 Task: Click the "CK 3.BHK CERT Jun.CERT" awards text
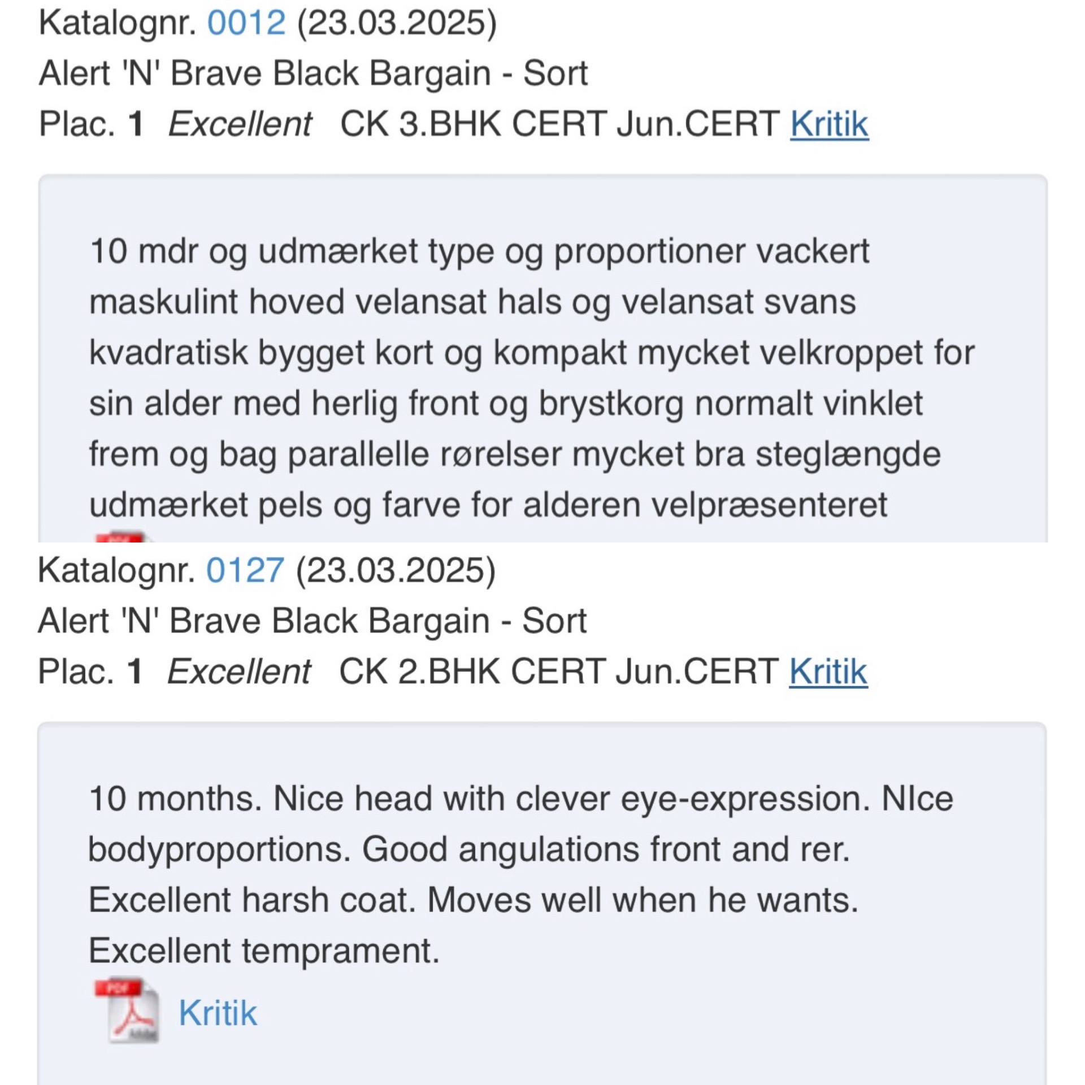coord(559,124)
